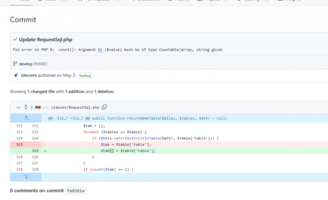Click the hunk header returnNameTable text
328x200 pixels.
coord(138,118)
